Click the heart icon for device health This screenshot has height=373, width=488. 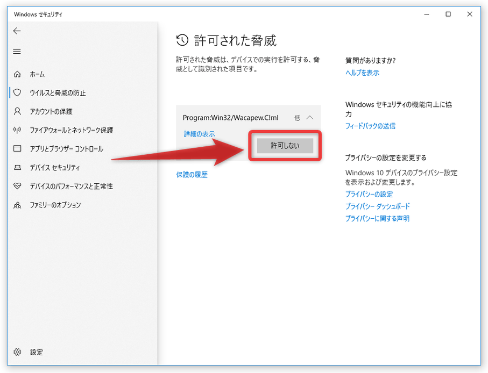[17, 186]
